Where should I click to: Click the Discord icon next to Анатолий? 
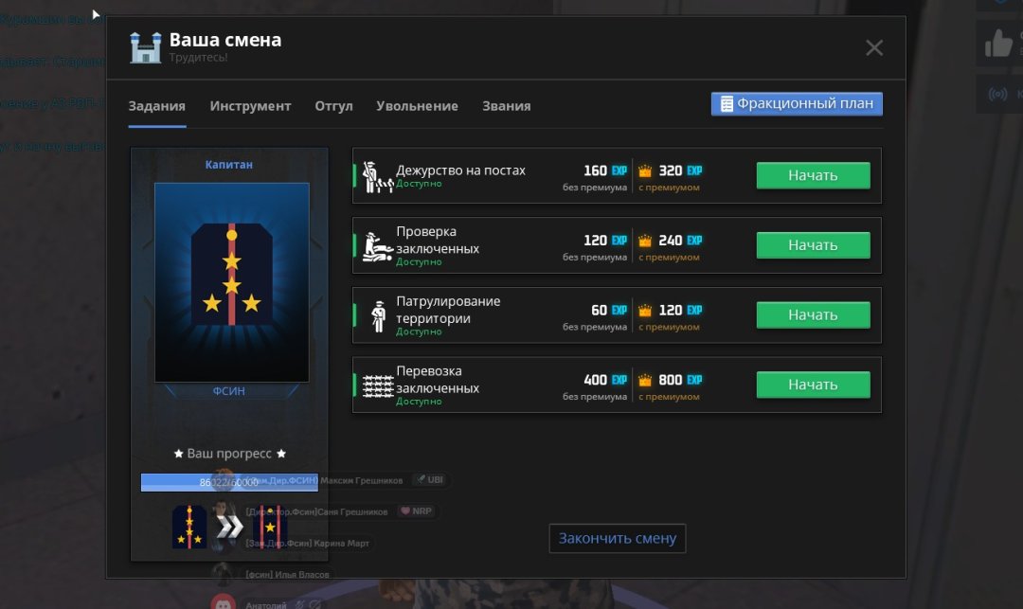point(222,600)
